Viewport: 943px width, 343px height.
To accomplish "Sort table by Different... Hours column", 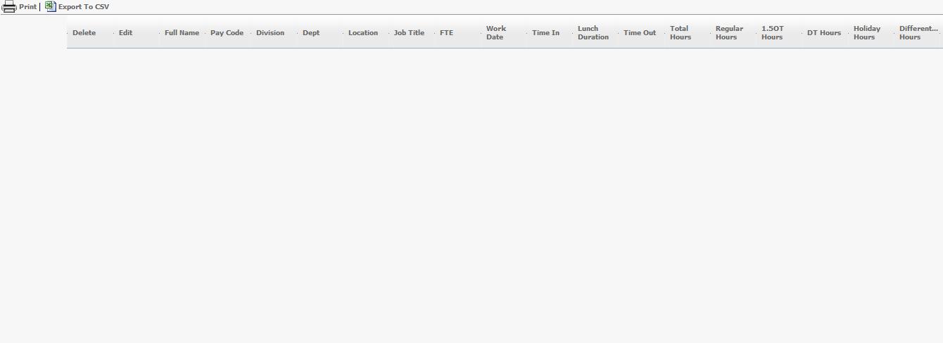I will tap(918, 33).
